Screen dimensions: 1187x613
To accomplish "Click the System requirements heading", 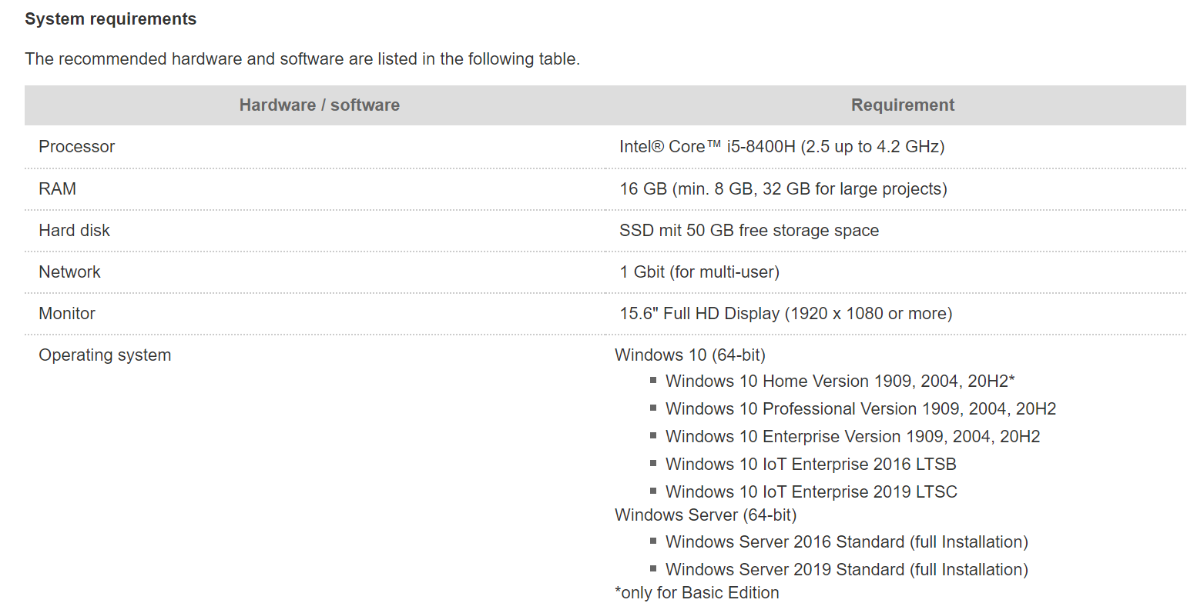I will coord(110,19).
